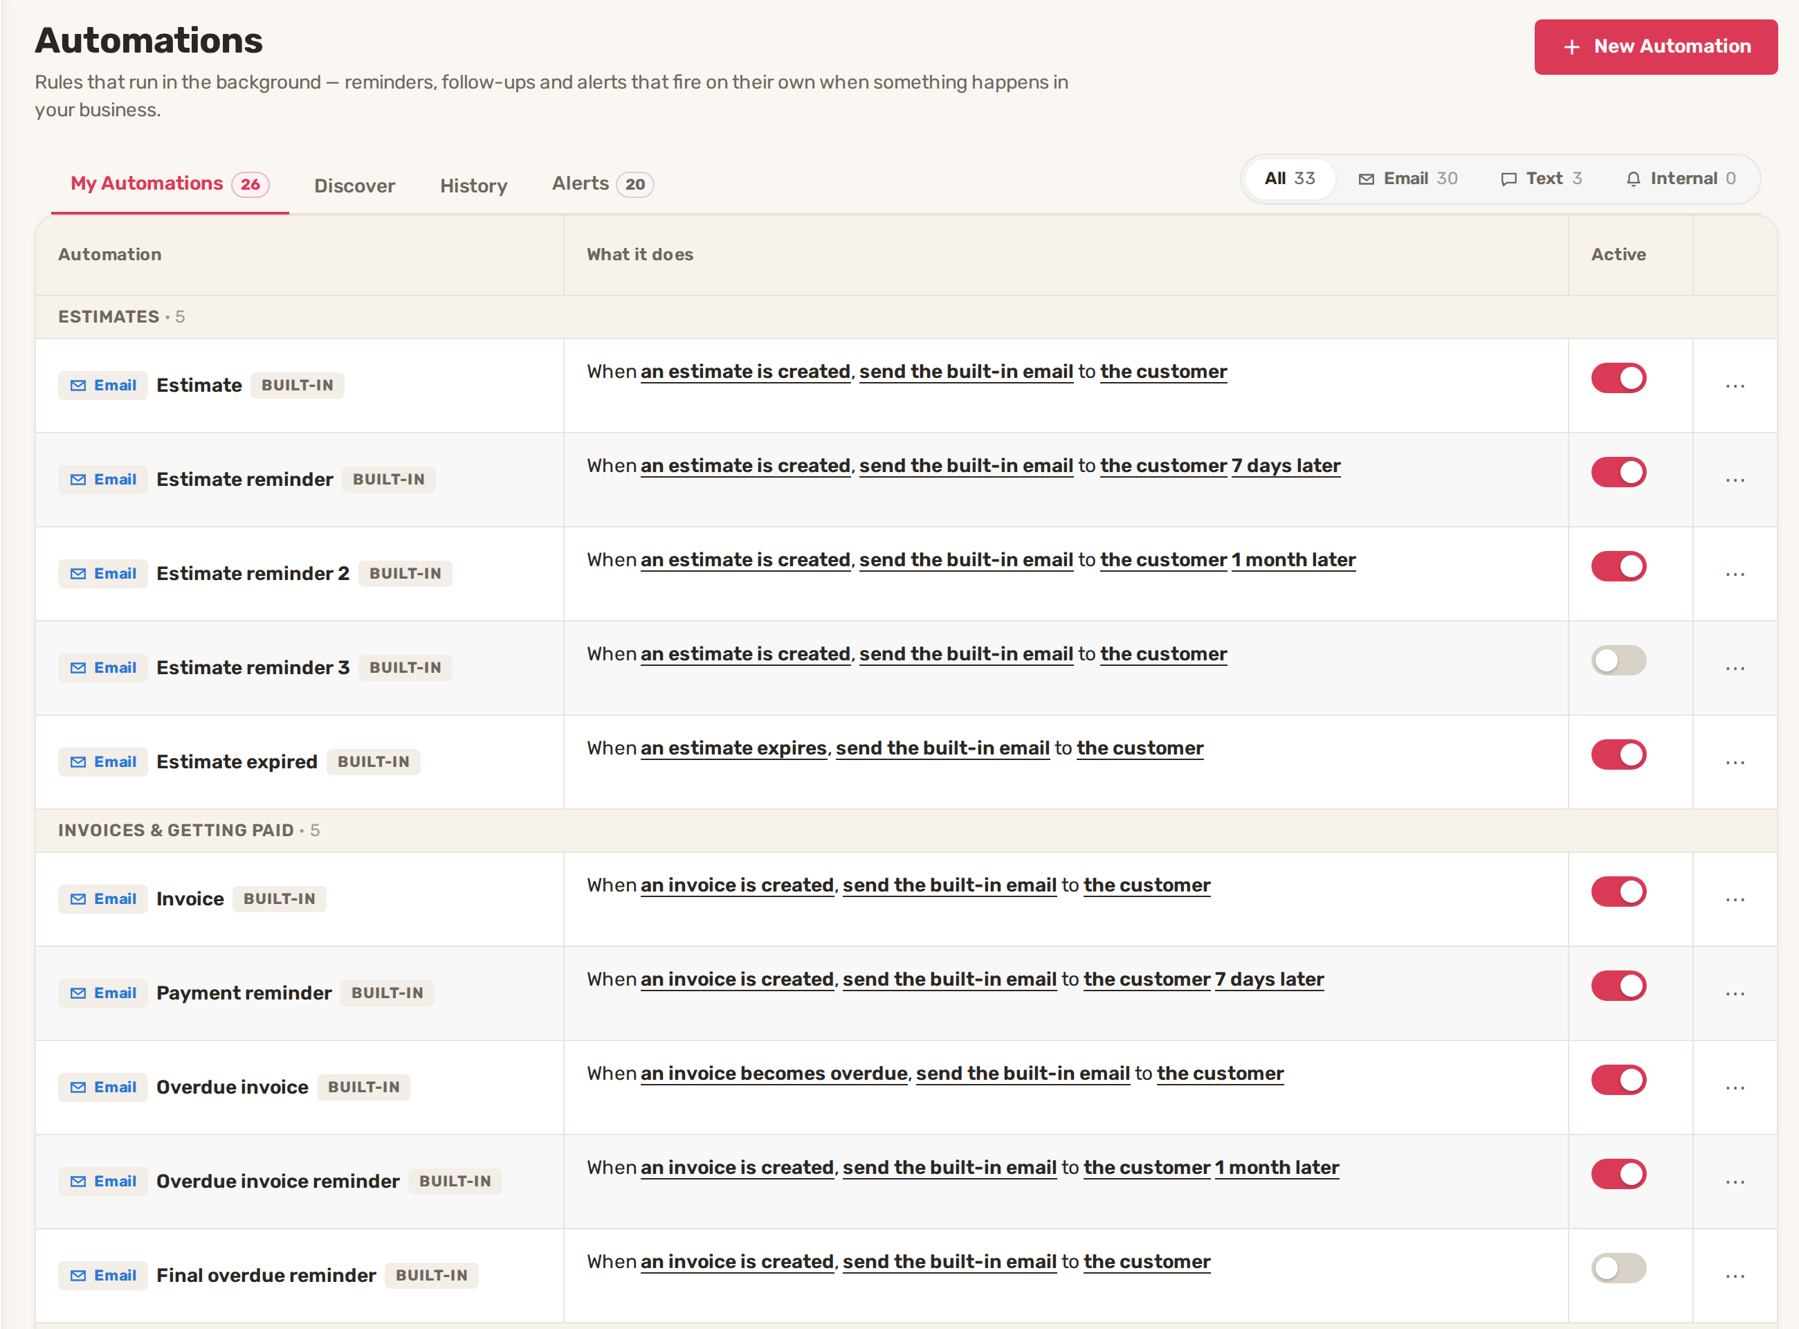Switch off Payment reminder toggle
Viewport: 1799px width, 1329px height.
pyautogui.click(x=1618, y=986)
